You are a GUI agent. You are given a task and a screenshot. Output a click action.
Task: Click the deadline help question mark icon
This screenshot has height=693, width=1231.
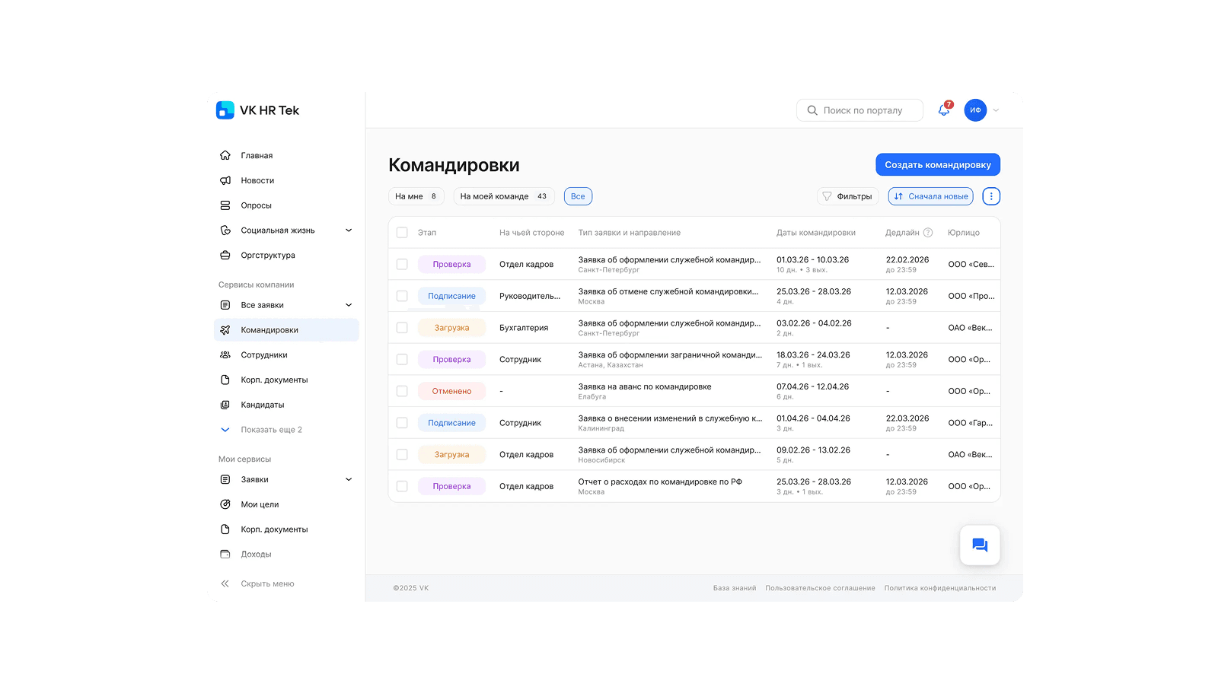(928, 233)
